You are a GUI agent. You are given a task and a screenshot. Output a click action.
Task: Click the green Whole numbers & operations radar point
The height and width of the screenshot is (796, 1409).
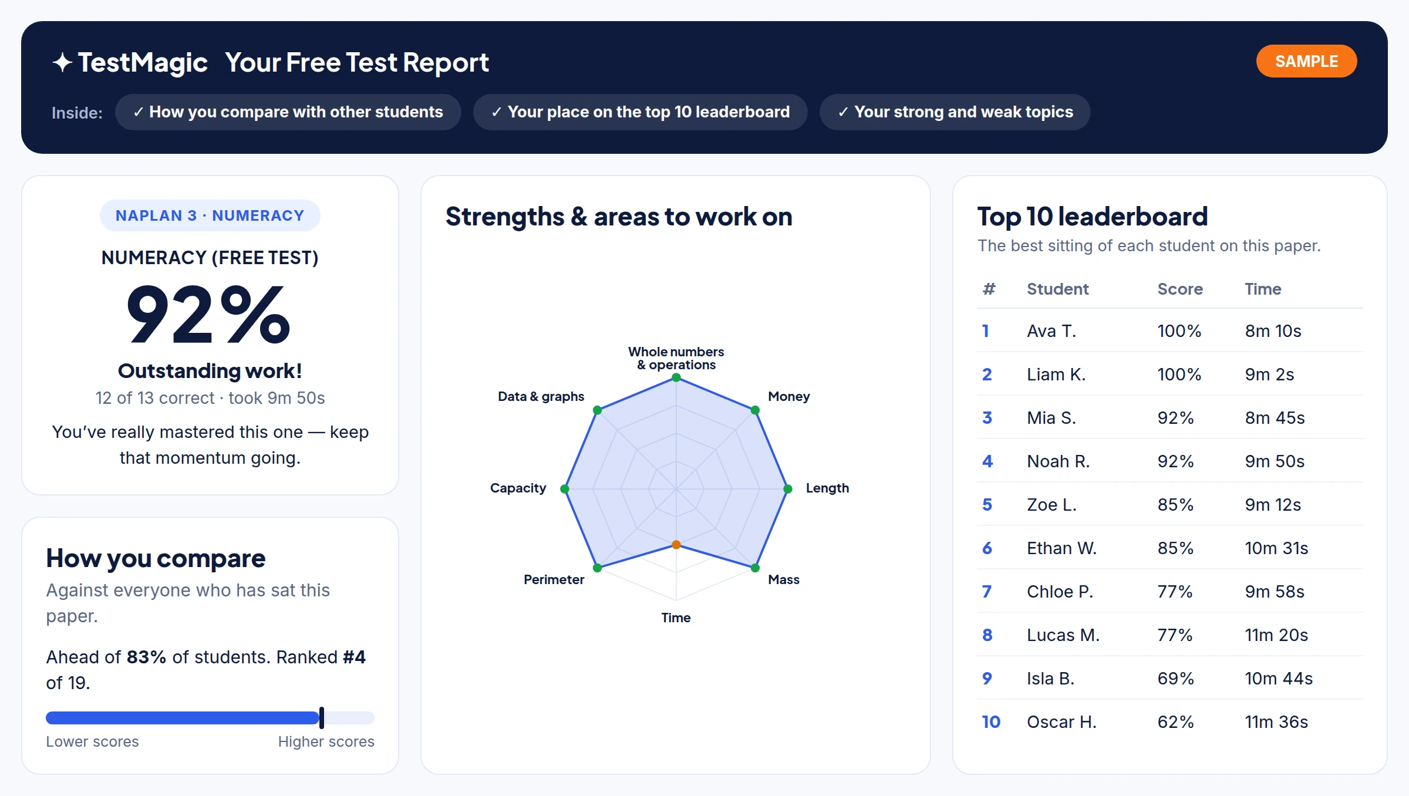pos(676,377)
